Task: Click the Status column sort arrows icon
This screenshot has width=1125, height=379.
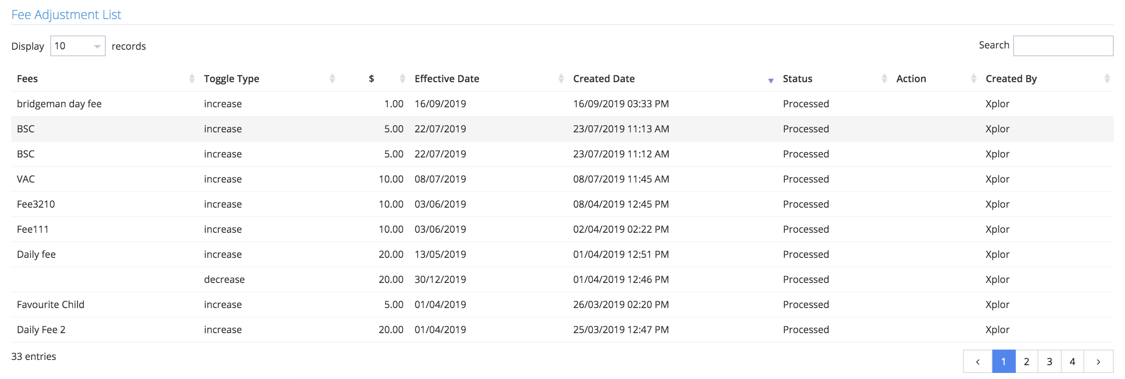Action: pyautogui.click(x=884, y=78)
